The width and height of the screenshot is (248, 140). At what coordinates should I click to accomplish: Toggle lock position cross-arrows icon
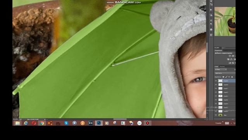pyautogui.click(x=229, y=77)
